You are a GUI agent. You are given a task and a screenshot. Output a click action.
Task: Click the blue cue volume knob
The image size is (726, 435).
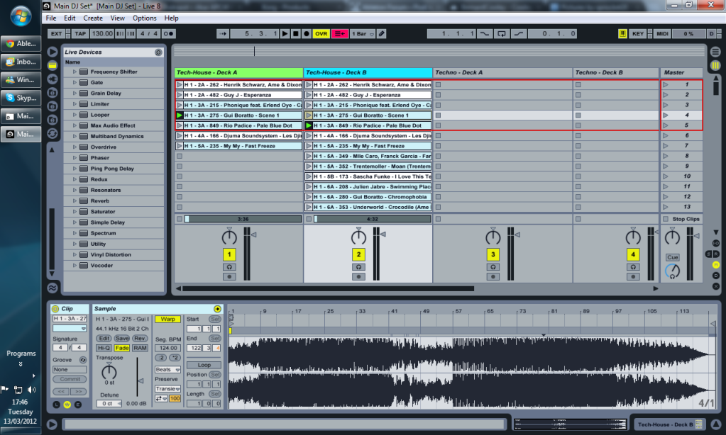click(x=672, y=271)
